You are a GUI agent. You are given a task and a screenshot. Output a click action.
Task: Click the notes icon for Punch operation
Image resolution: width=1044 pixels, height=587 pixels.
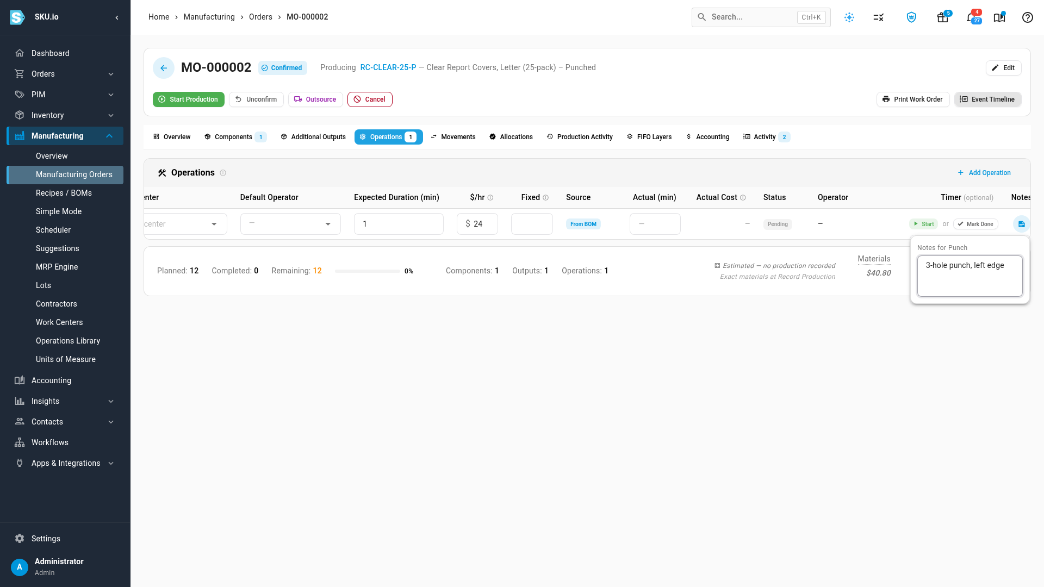1021,224
